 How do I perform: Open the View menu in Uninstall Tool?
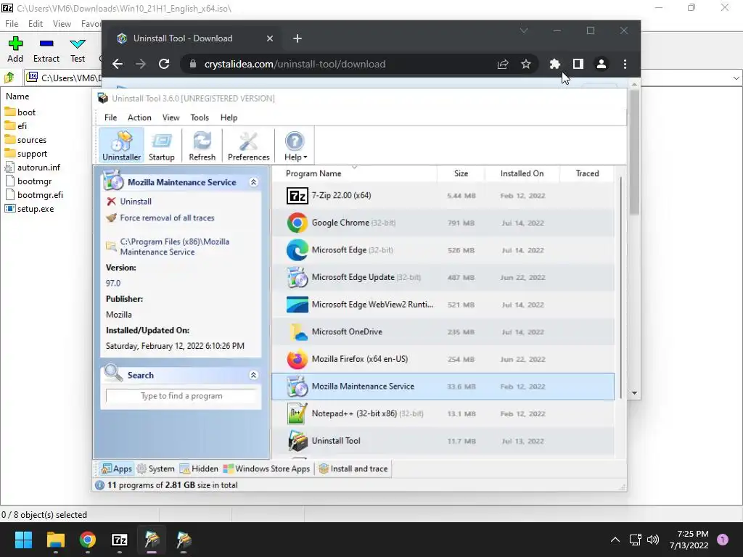(171, 117)
